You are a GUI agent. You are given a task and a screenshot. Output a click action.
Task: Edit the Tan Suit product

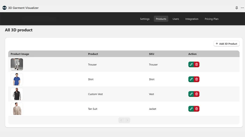191,109
